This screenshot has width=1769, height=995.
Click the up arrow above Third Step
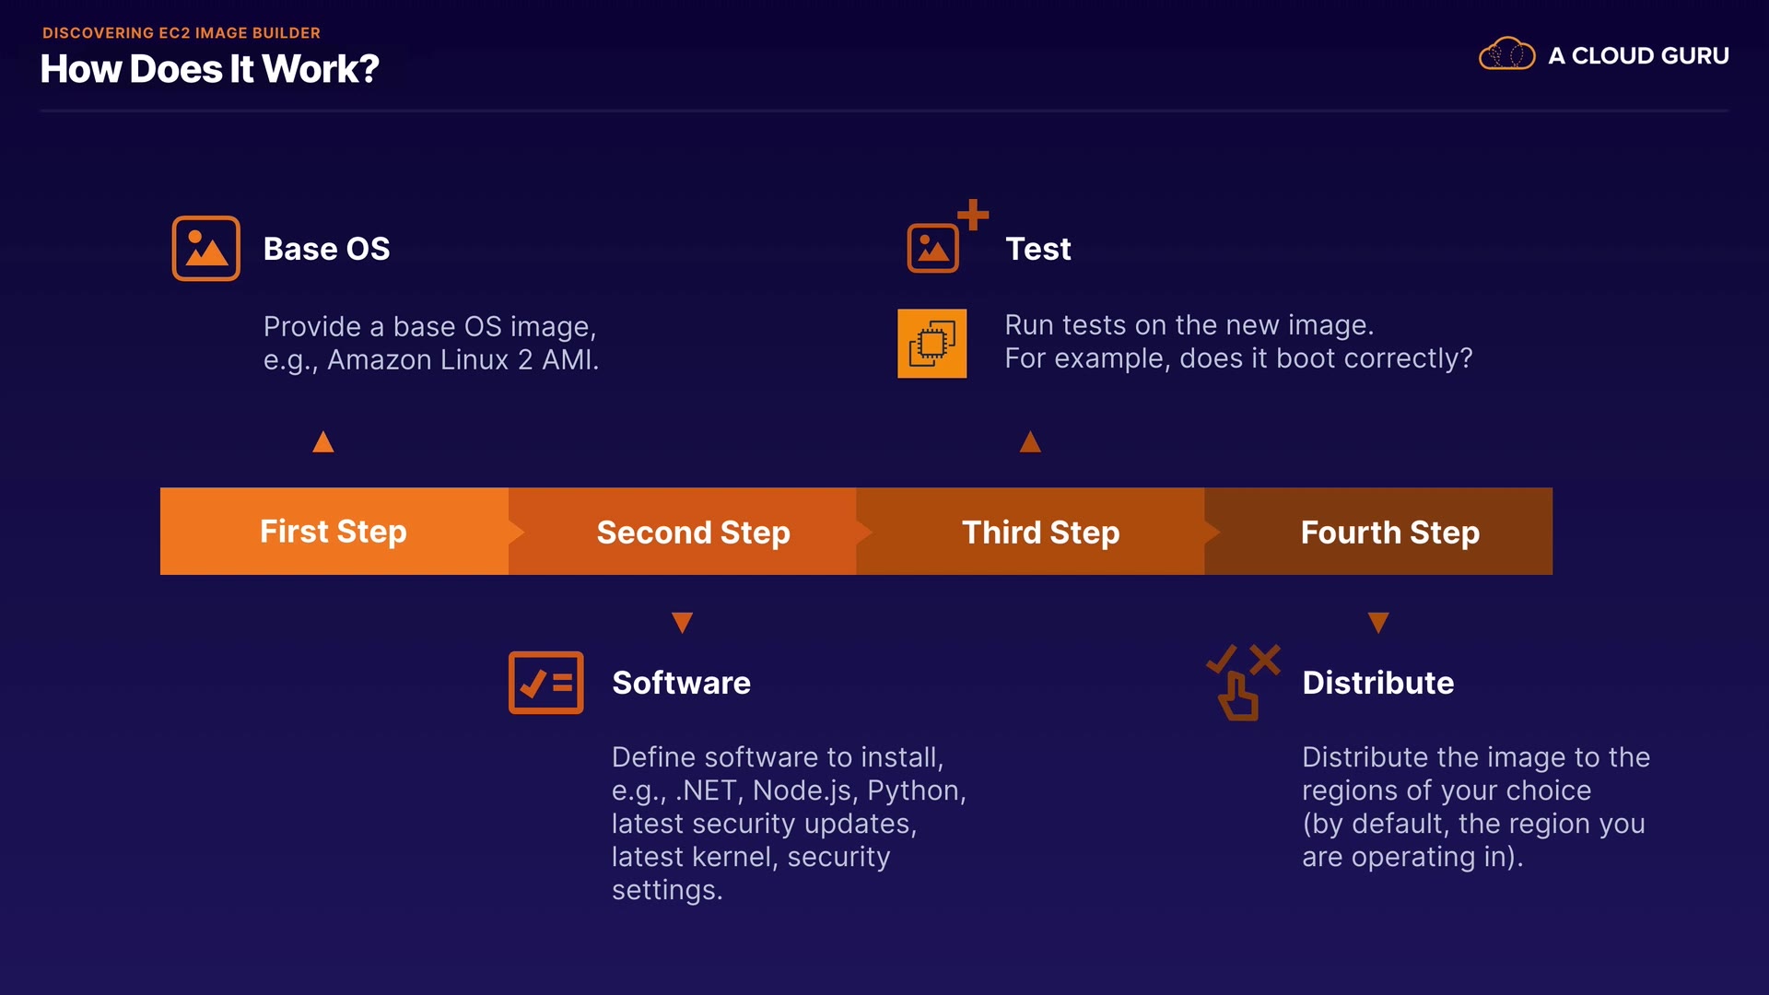coord(1030,442)
